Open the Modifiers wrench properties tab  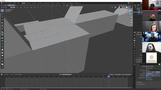[x=134, y=53]
